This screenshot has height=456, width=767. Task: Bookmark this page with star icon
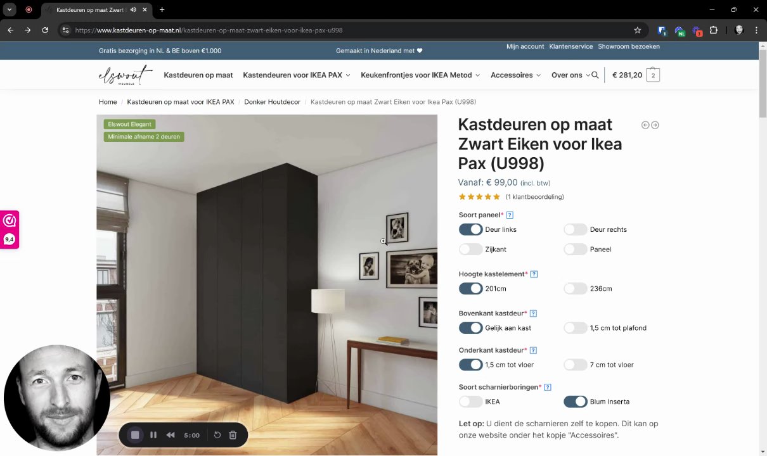click(638, 30)
